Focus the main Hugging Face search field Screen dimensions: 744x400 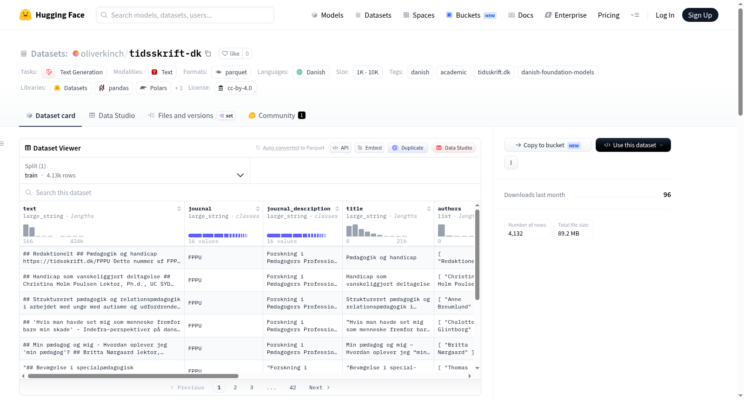tap(185, 15)
